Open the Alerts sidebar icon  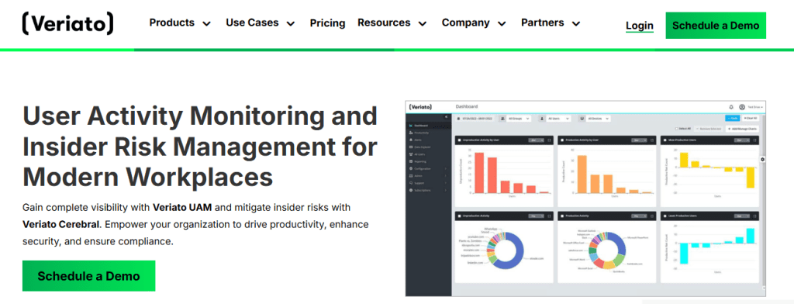point(411,140)
